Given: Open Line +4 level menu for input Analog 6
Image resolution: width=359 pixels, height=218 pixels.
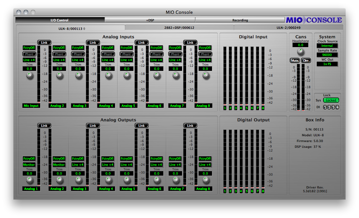Looking at the screenshot, I should pos(157,60).
